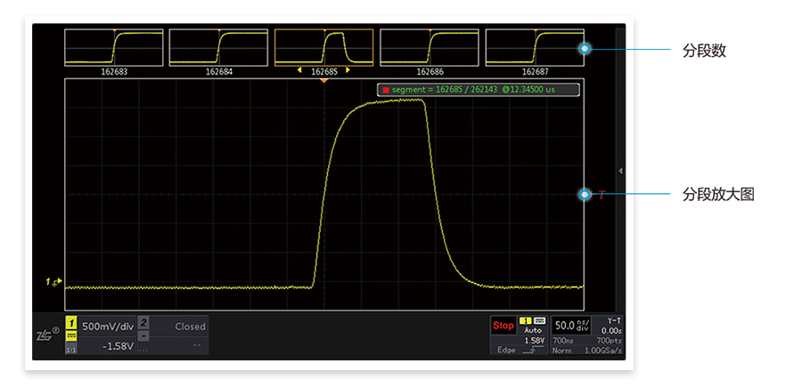786x388 pixels.
Task: Open the 500mV/div vertical scale setting
Action: 108,327
